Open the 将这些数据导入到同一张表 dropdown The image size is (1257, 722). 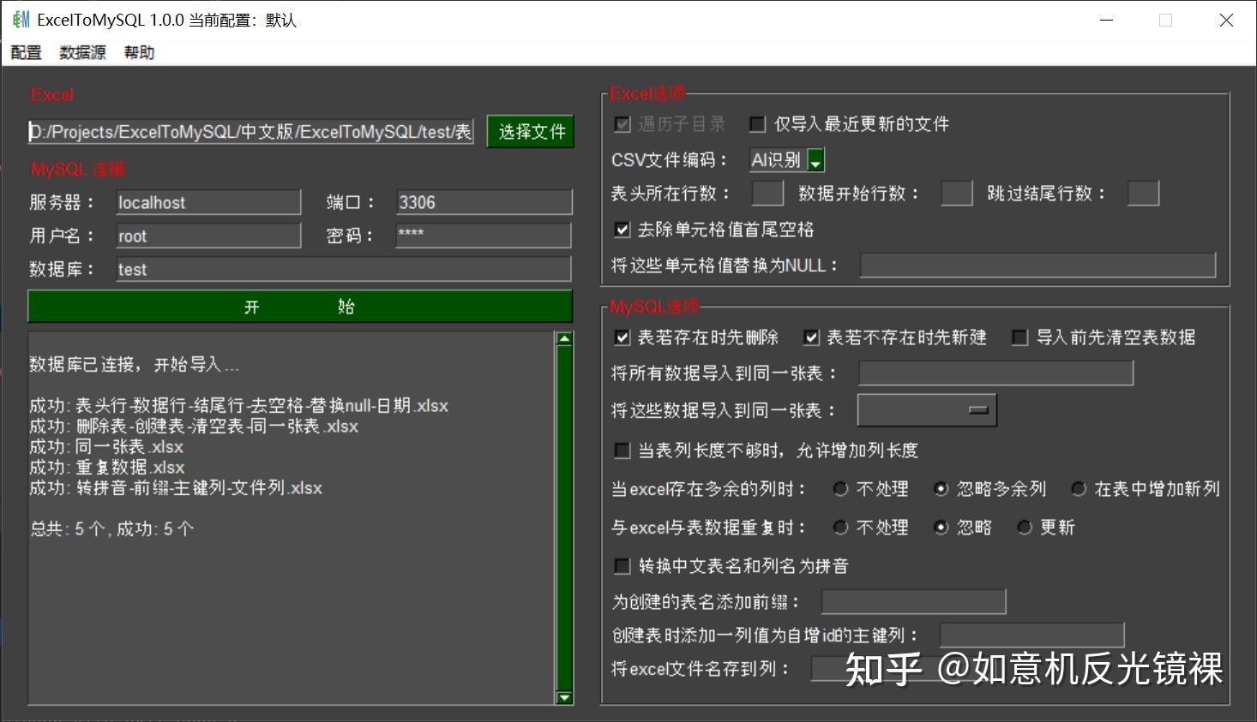coord(927,410)
